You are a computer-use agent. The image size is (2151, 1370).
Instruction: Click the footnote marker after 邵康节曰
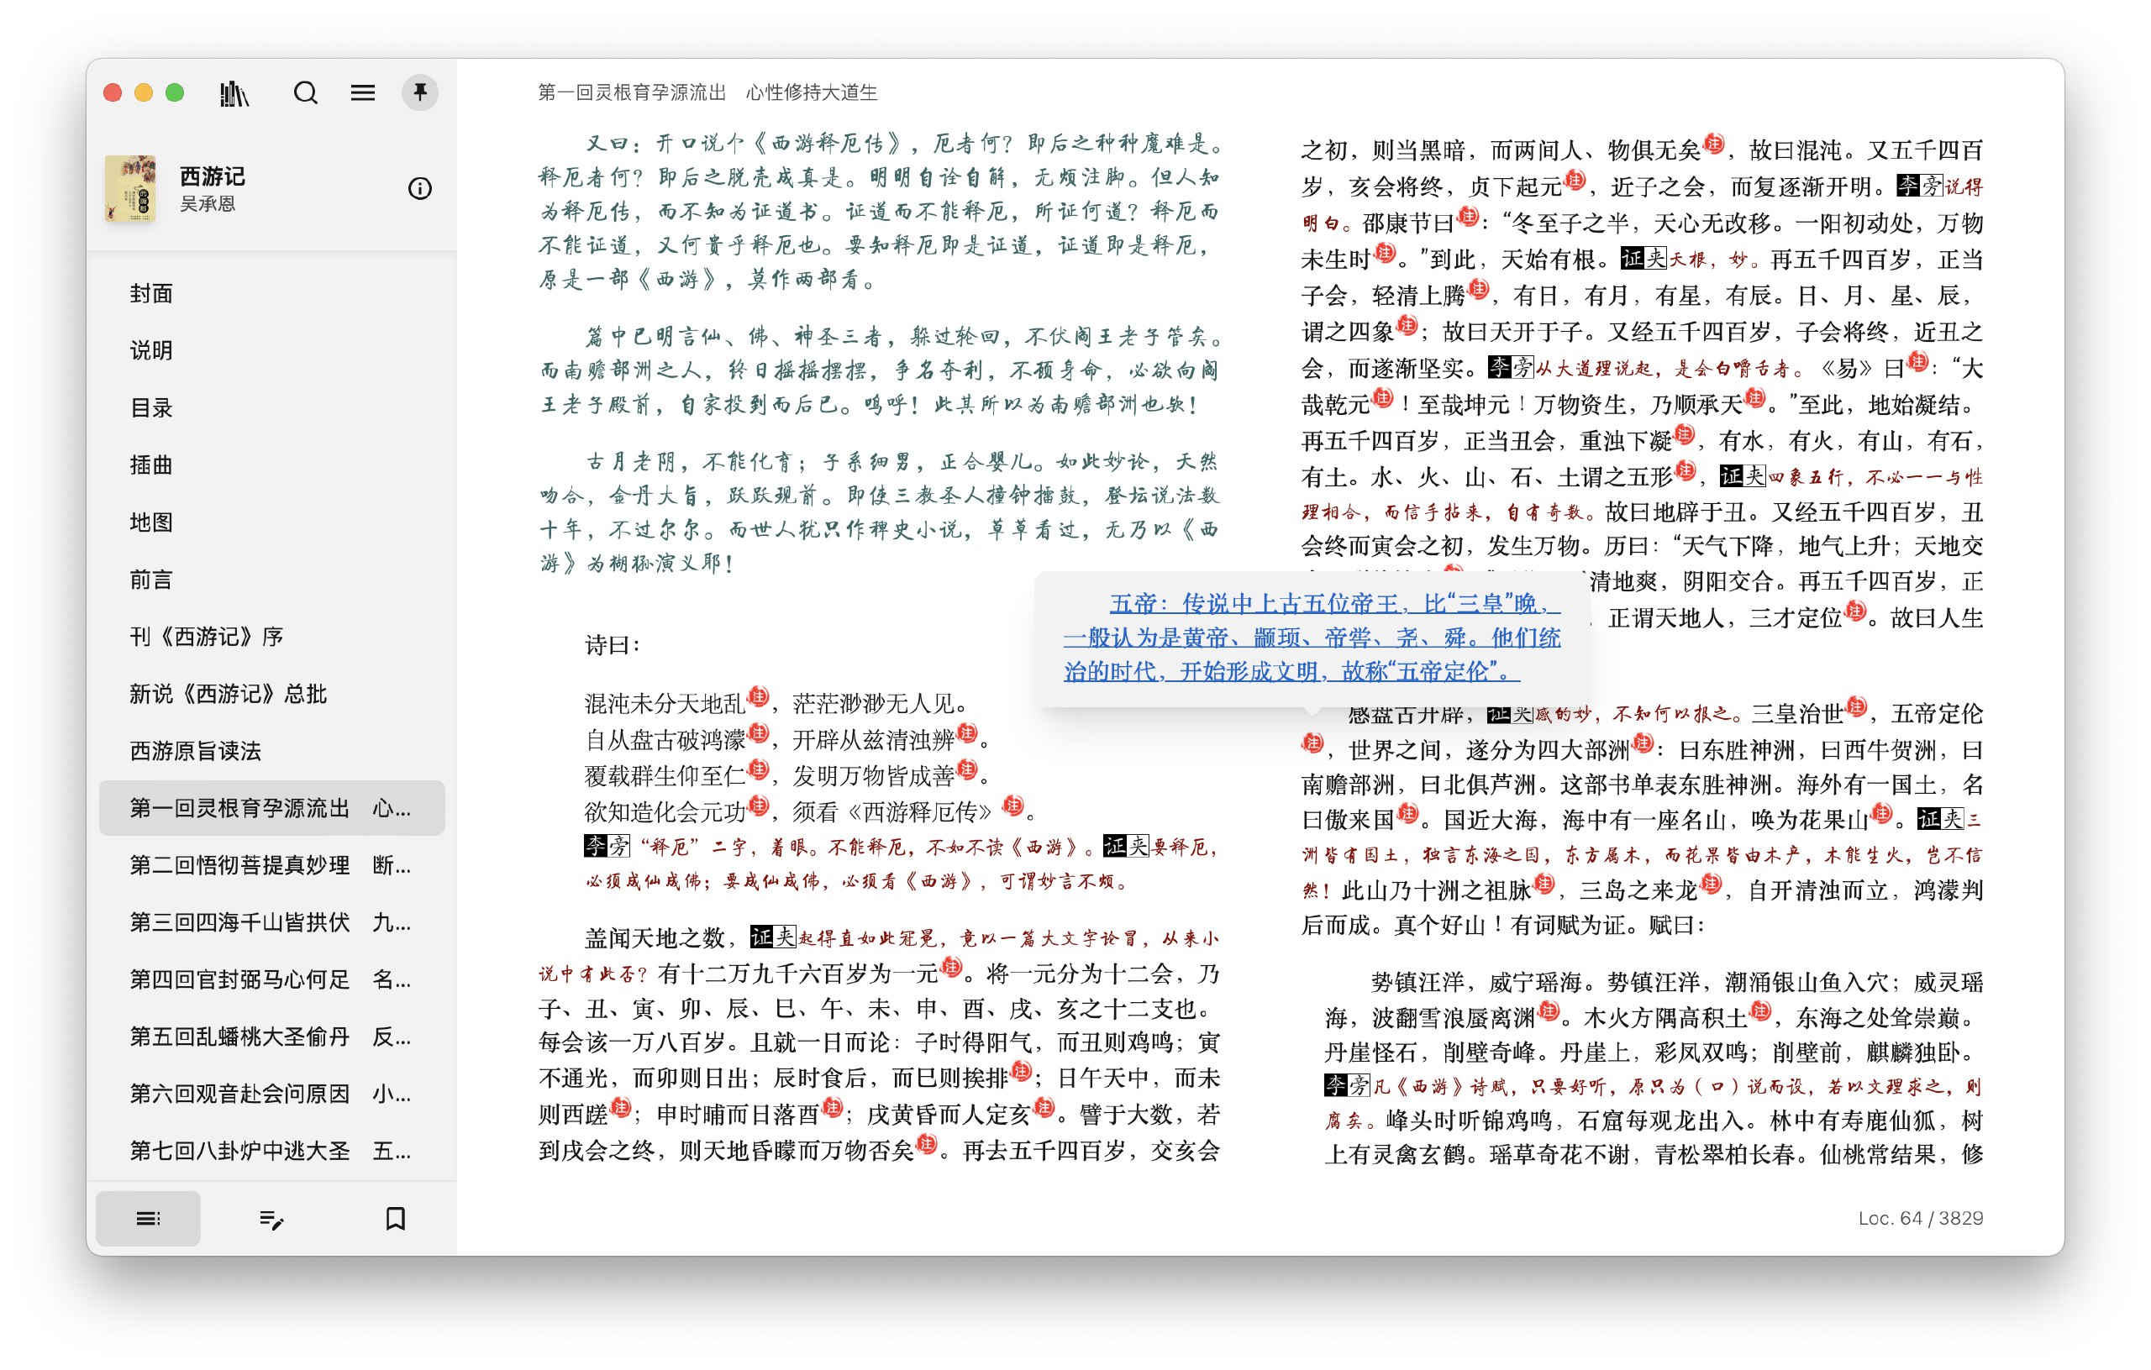pyautogui.click(x=1468, y=215)
